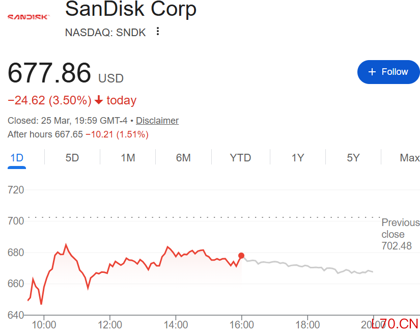Switch to the 6M range tab

click(183, 158)
